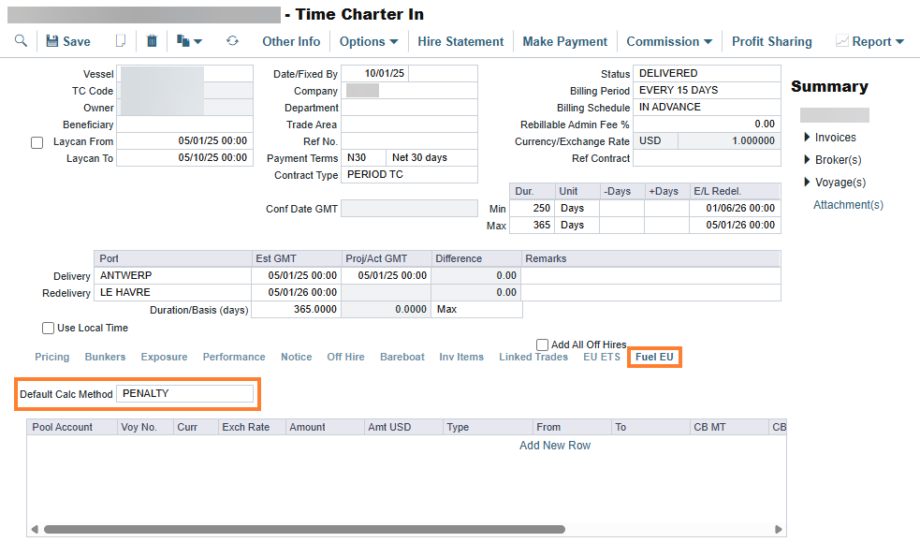Click Min duration 250 cell
Image resolution: width=920 pixels, height=557 pixels.
pyautogui.click(x=533, y=209)
